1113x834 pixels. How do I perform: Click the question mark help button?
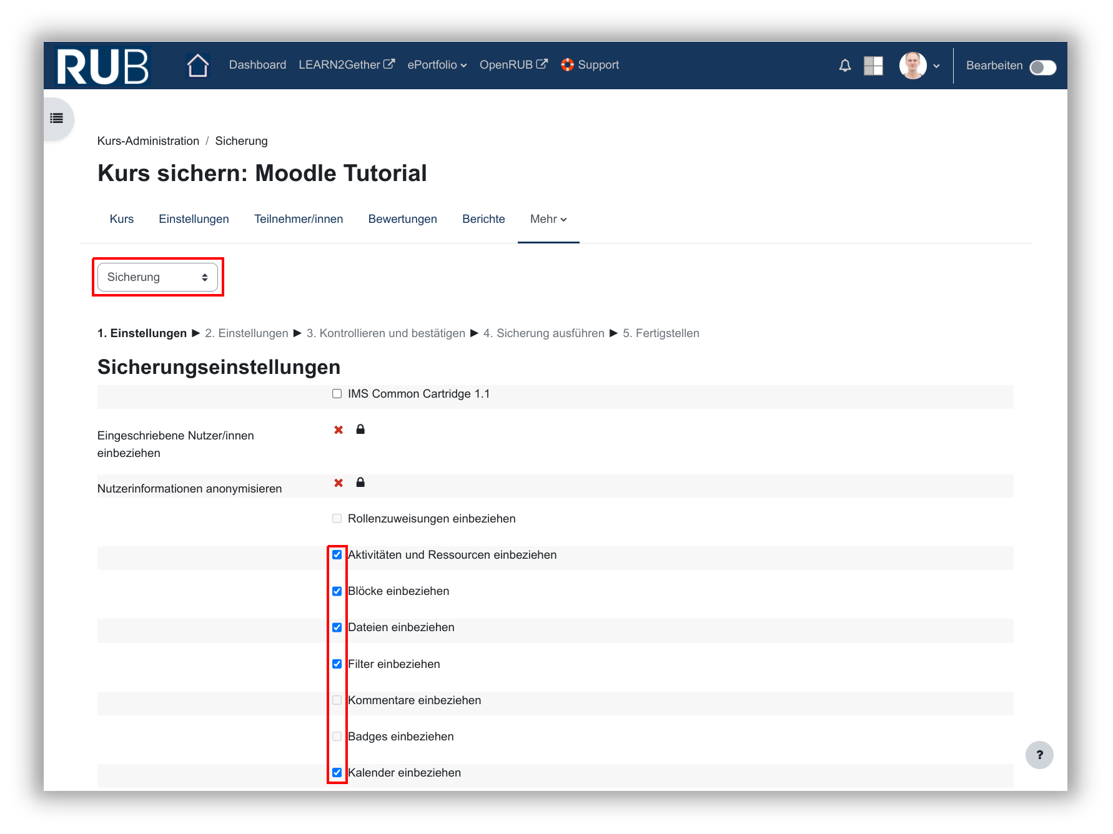point(1039,755)
